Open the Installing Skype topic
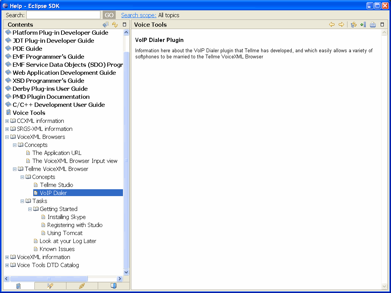The width and height of the screenshot is (391, 293). coord(66,217)
